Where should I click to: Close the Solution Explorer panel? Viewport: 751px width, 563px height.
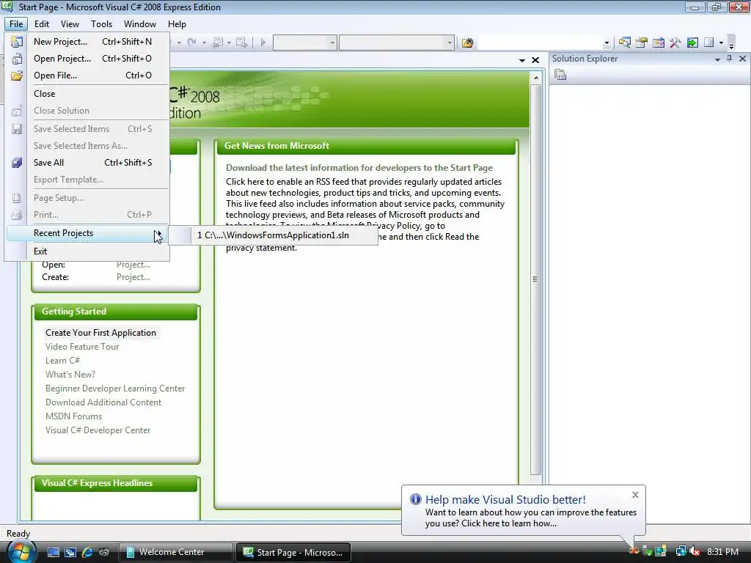(x=742, y=59)
